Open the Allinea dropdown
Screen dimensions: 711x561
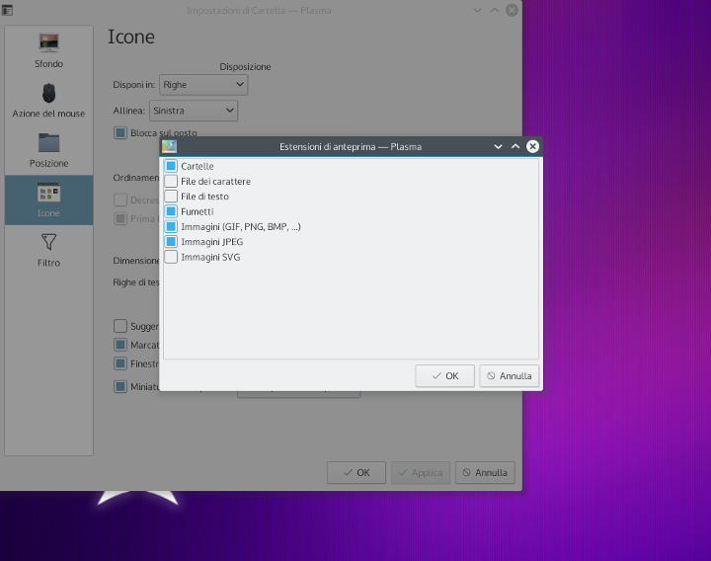pos(194,111)
